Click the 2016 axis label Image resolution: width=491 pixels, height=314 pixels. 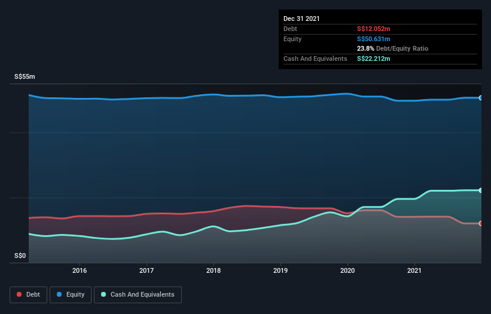click(80, 270)
